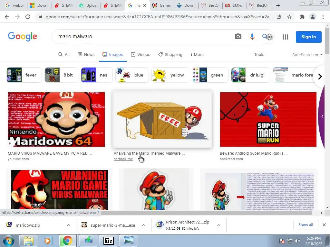The height and width of the screenshot is (247, 330).
Task: Open options for Prison.Architect zip download
Action: coord(219,225)
